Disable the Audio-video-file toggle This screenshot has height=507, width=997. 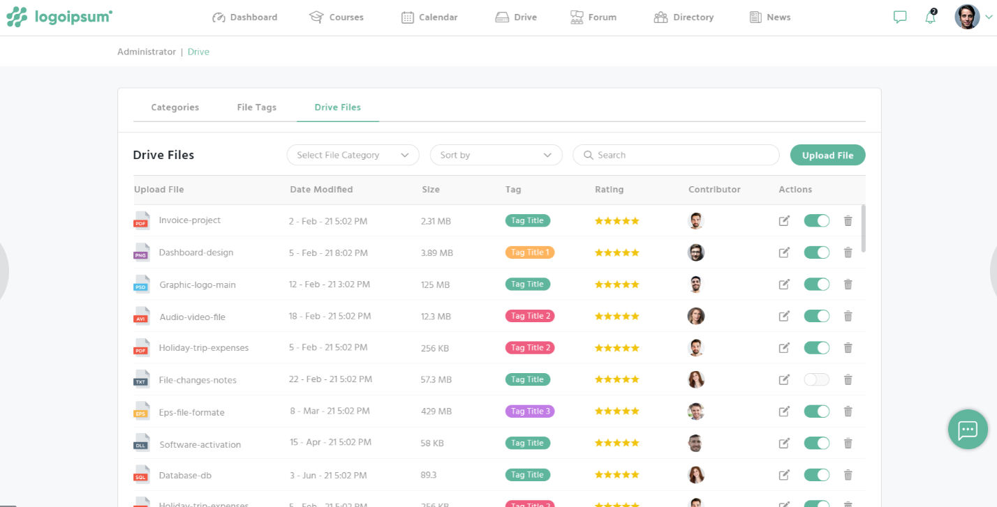[x=817, y=316]
